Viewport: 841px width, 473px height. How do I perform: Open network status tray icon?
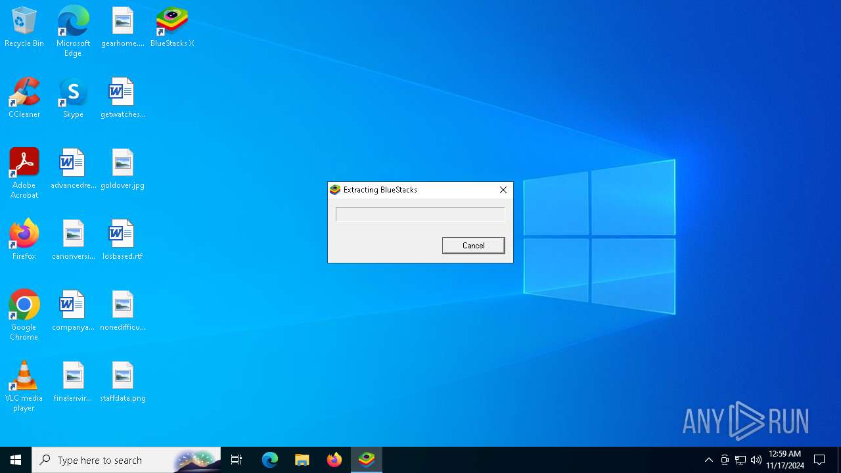(x=740, y=460)
